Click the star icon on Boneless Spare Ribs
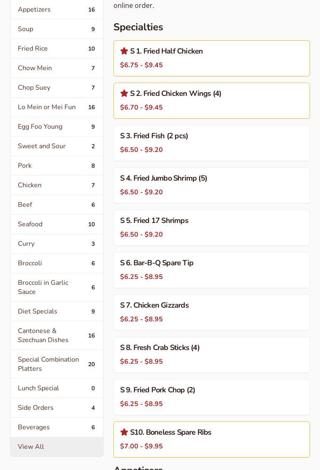320x470 pixels. click(124, 432)
